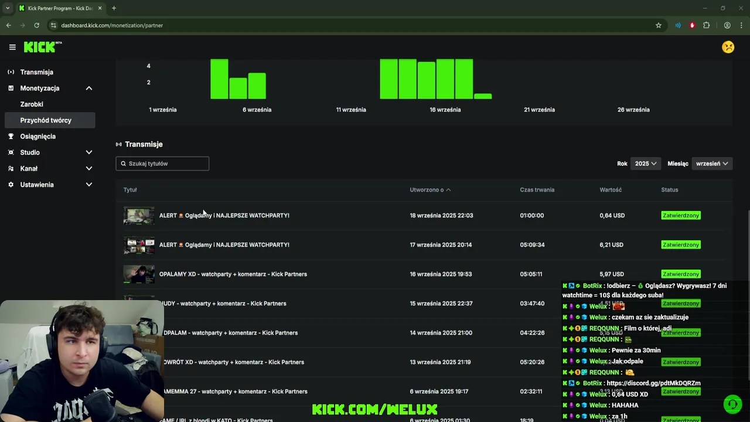Close the Kick Partner Program tab

pyautogui.click(x=100, y=8)
